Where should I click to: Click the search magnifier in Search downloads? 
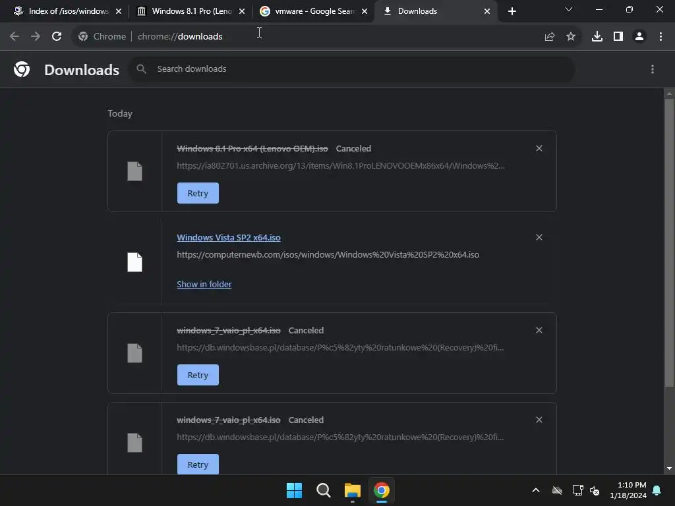tap(141, 69)
